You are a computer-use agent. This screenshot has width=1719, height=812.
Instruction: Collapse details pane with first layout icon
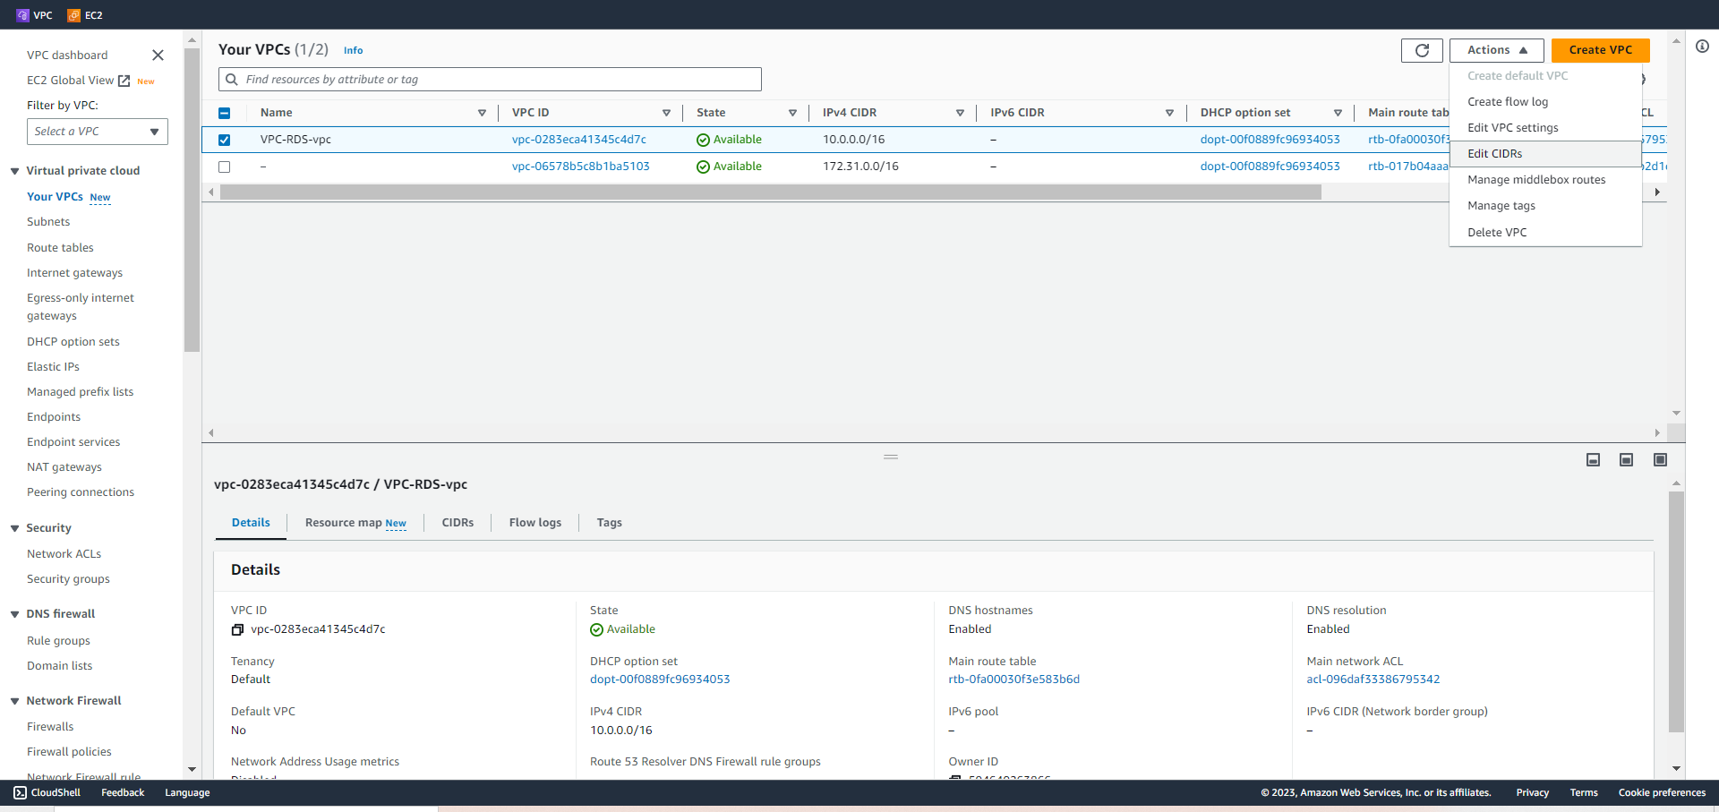pyautogui.click(x=1593, y=460)
